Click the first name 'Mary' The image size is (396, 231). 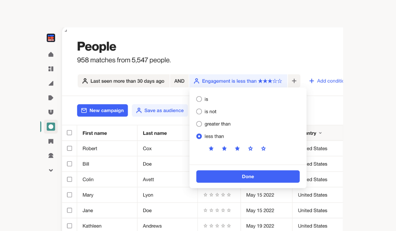[88, 195]
